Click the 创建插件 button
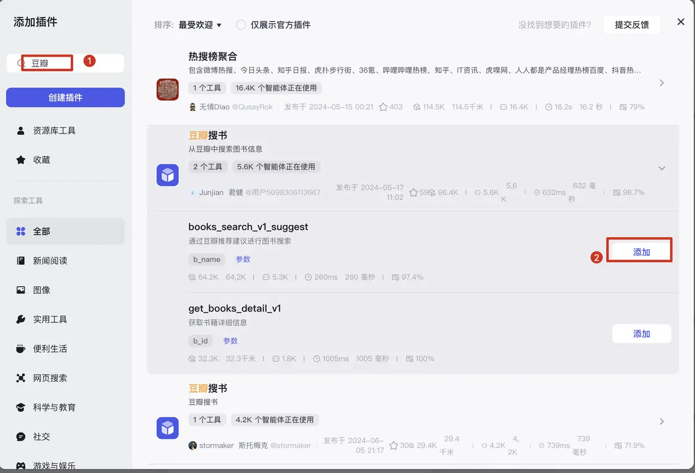695x473 pixels. pos(65,98)
